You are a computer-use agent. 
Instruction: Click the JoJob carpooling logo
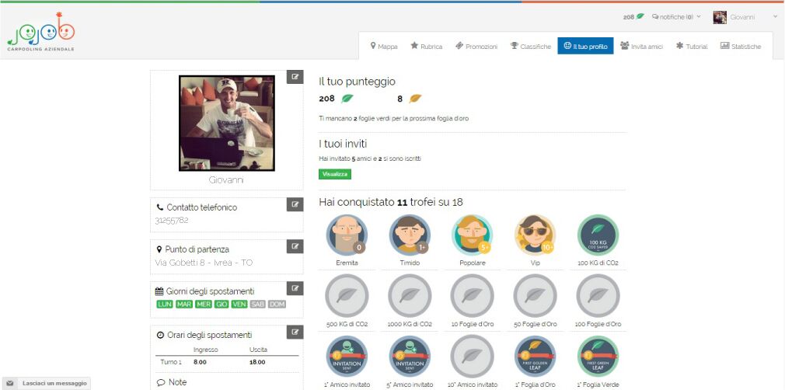(x=41, y=32)
